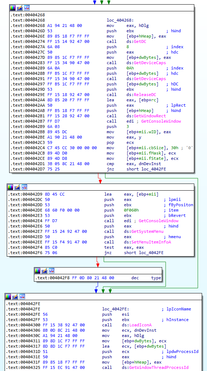The image size is (207, 371).
Task: Click color icon on the loc_4042FE block
Action: (x=8, y=297)
